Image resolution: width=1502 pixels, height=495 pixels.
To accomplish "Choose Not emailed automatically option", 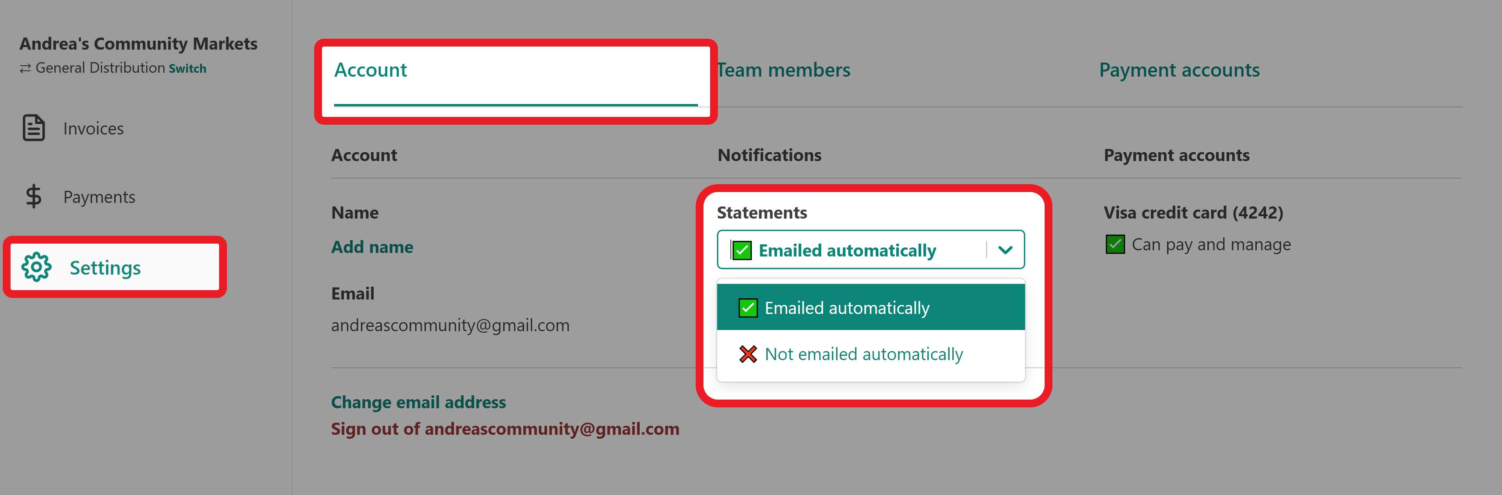I will (871, 354).
